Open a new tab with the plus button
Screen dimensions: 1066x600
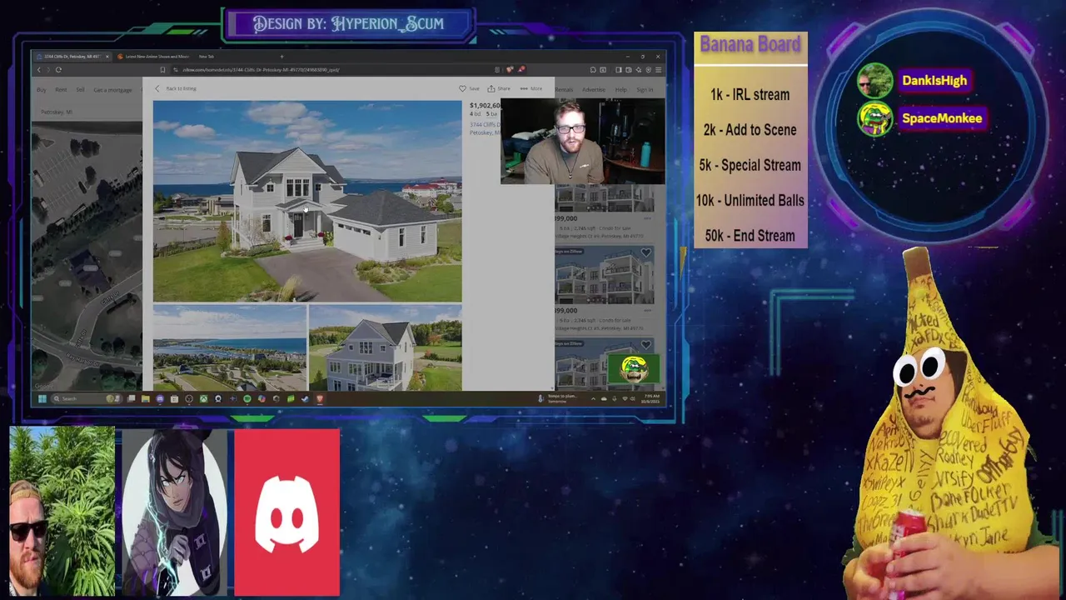pos(281,57)
